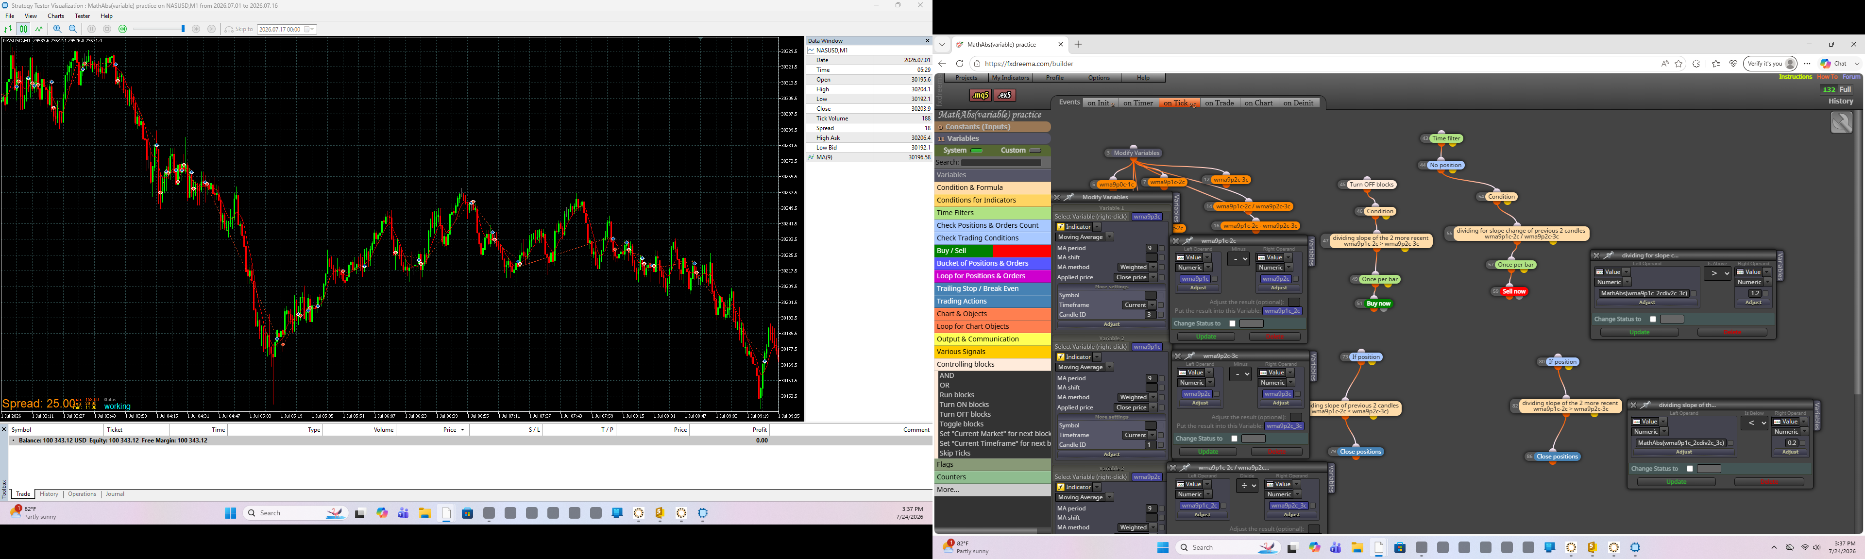The image size is (1865, 559).
Task: Tick checkbox beside 0.2 right operand value
Action: click(1803, 442)
